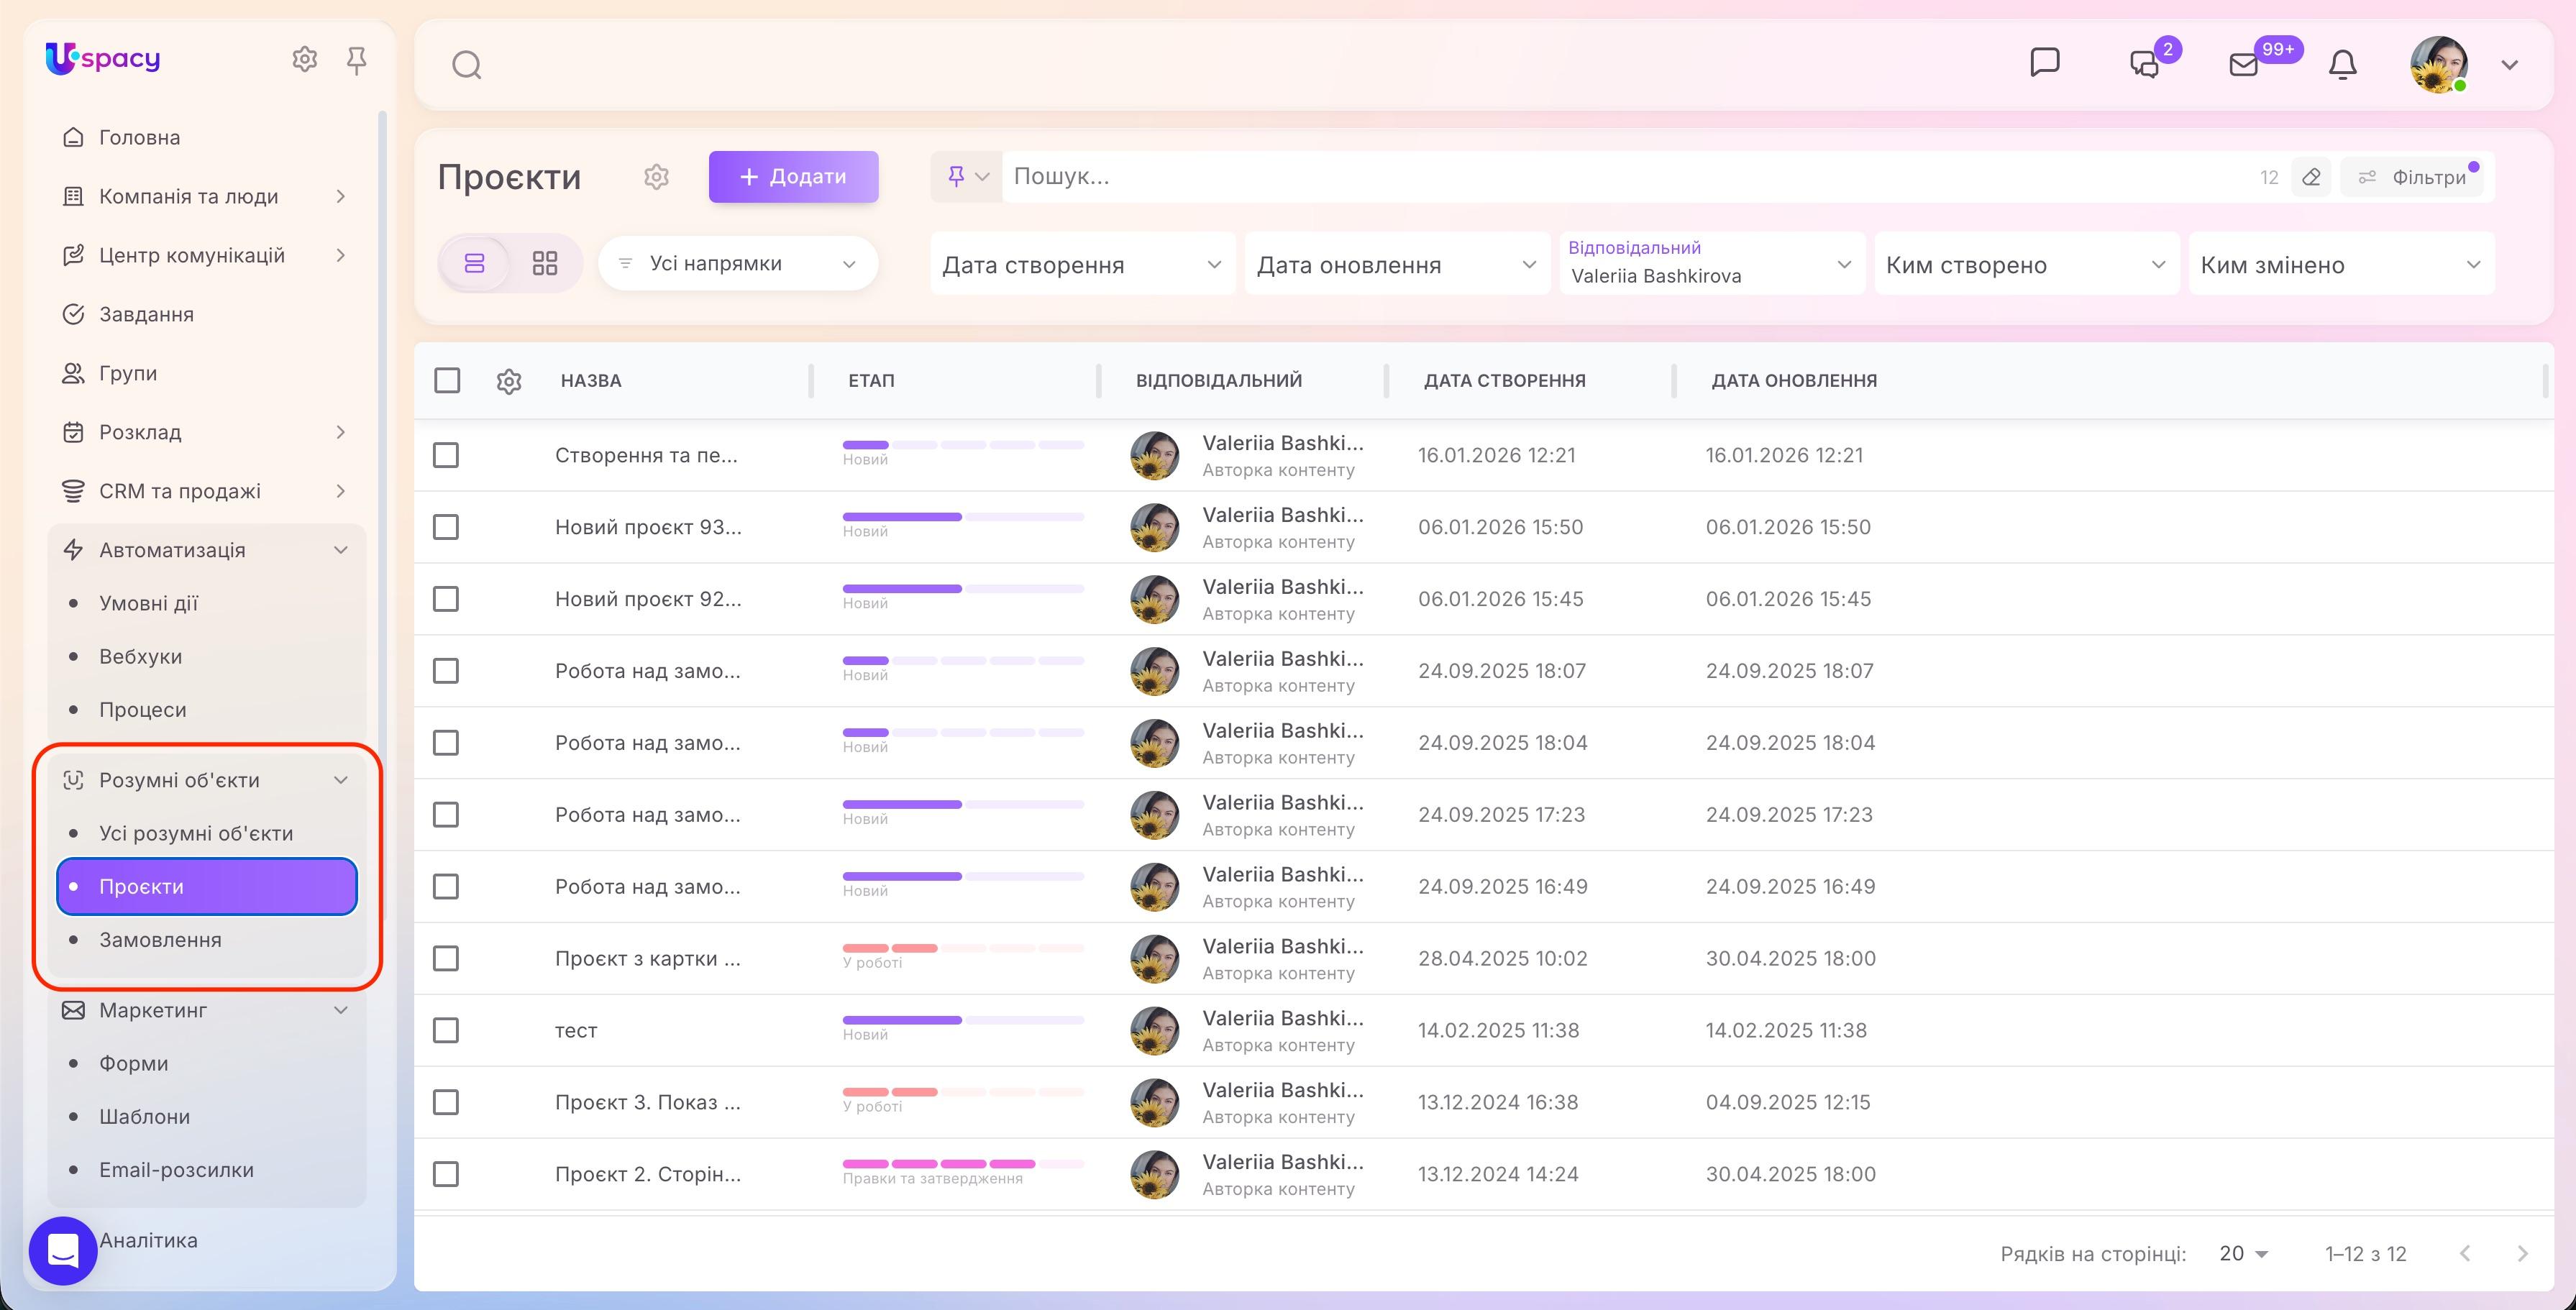Check the row 'Проєкт 2. Сторін...'

[446, 1174]
